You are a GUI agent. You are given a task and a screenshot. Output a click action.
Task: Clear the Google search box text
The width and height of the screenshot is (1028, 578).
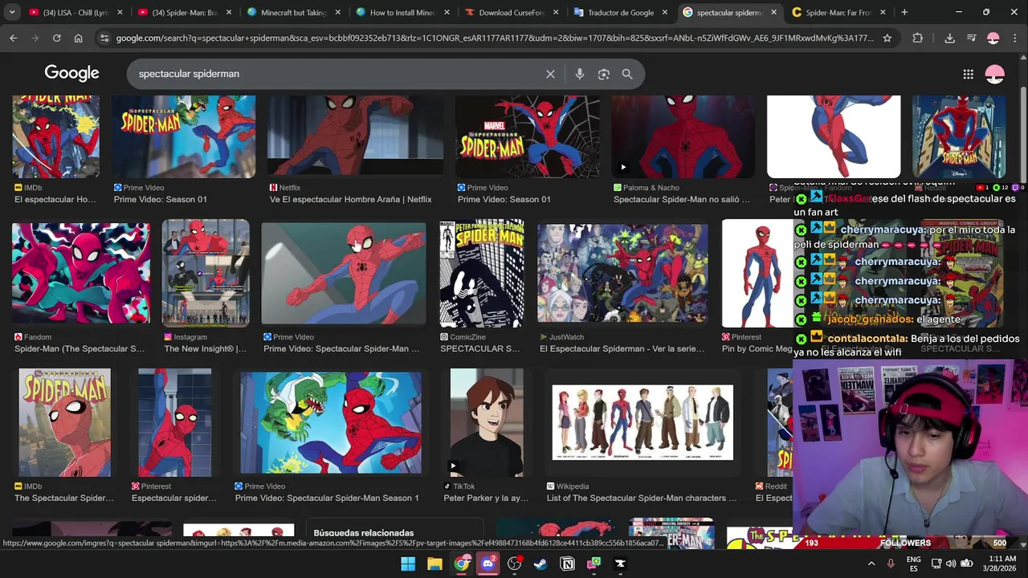[x=550, y=74]
